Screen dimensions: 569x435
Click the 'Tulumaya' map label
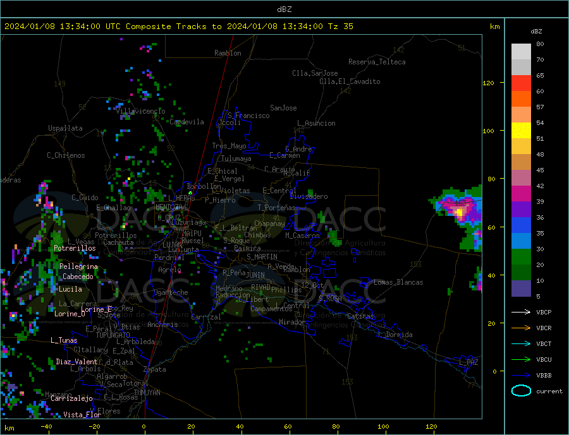pos(236,158)
